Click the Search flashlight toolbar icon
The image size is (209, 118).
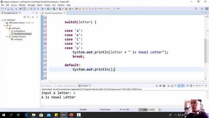pos(84,9)
